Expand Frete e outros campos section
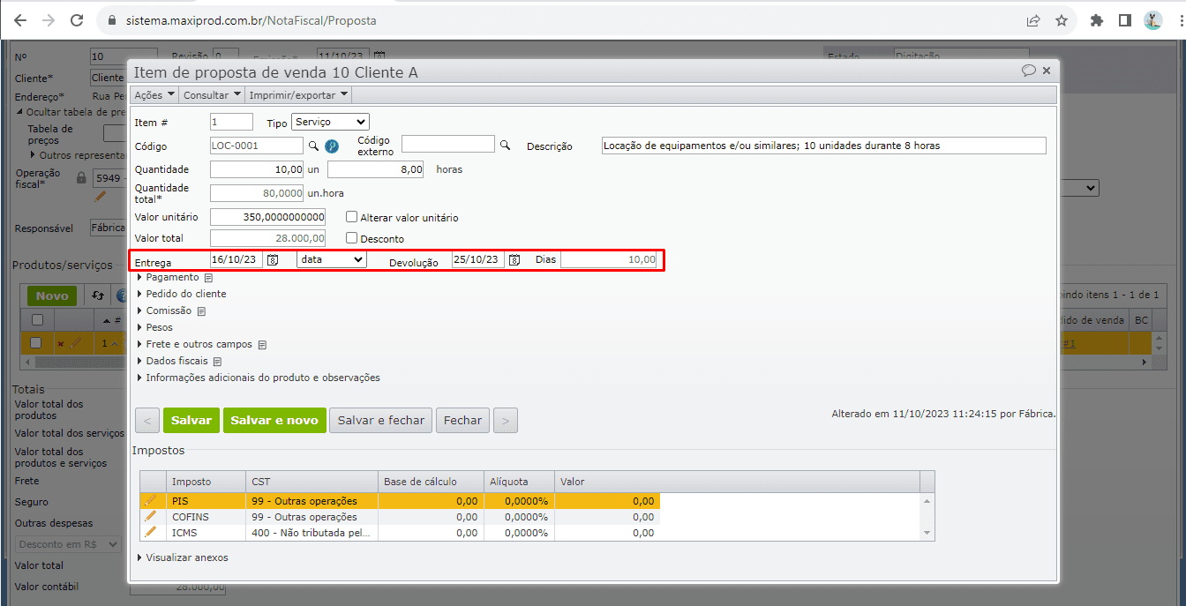The width and height of the screenshot is (1186, 606). [x=194, y=344]
